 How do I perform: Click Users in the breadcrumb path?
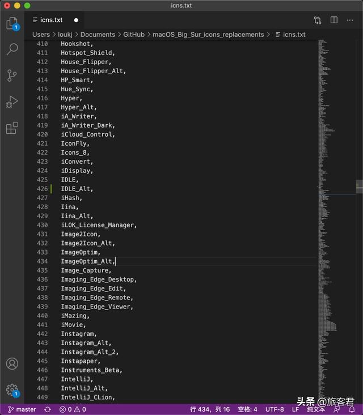tap(41, 35)
